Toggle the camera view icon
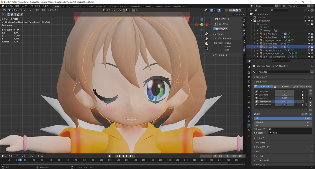This screenshot has width=315, height=169. [x=206, y=43]
